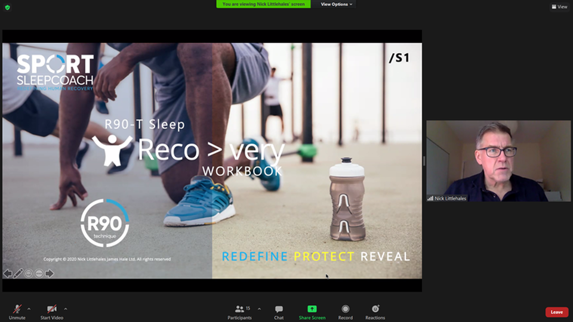Open the see all slides icon
The image size is (573, 322).
(x=29, y=273)
